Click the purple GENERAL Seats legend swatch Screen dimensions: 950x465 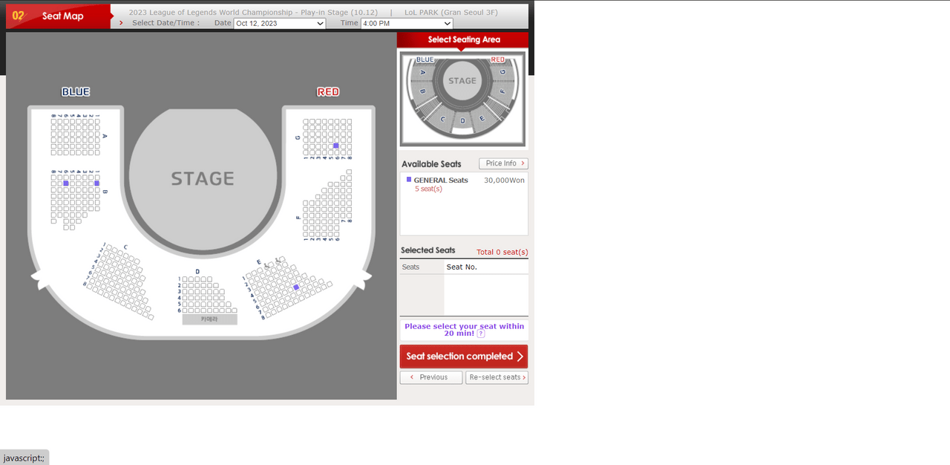point(409,180)
